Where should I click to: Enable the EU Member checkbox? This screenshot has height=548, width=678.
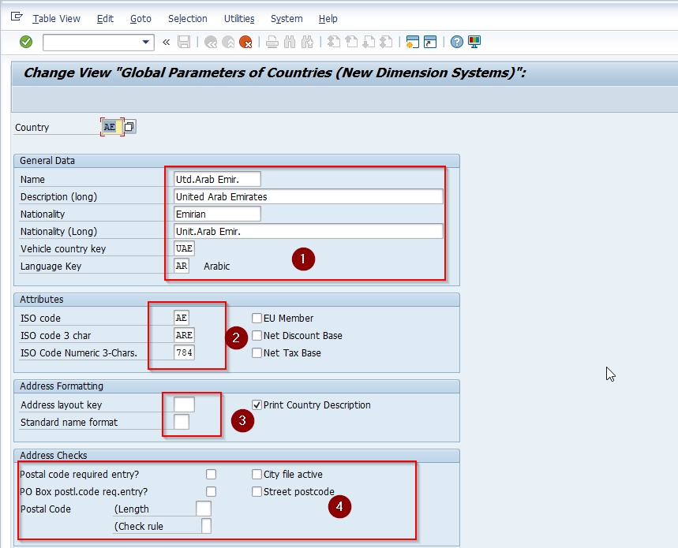click(x=257, y=319)
